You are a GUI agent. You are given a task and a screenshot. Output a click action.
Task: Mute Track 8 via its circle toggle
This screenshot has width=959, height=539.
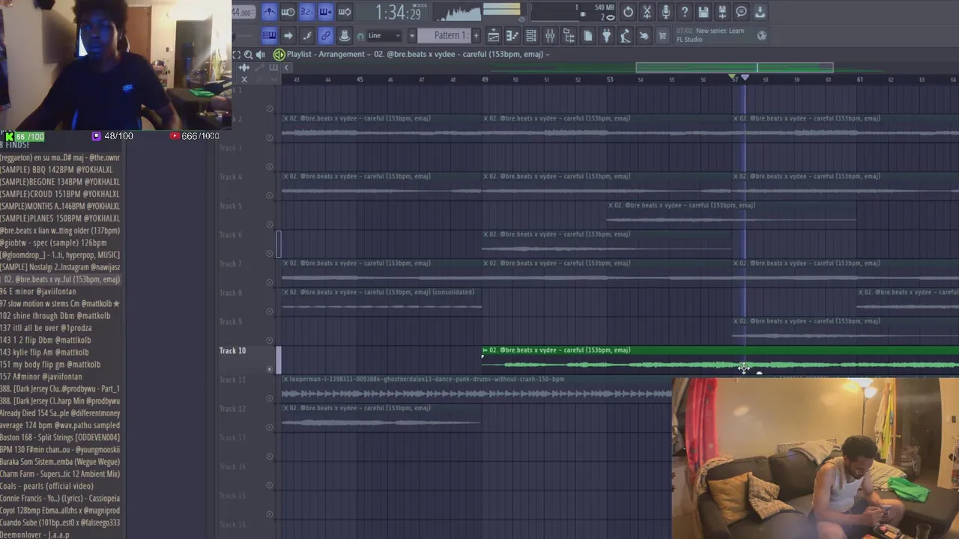coord(270,312)
